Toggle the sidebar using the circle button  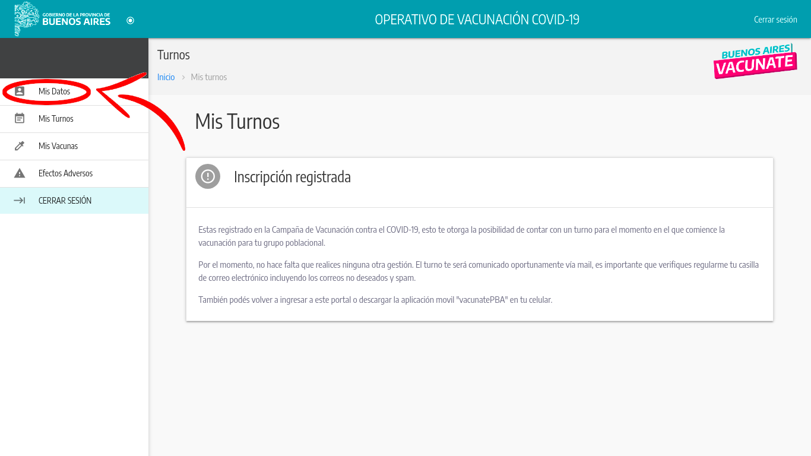point(131,20)
